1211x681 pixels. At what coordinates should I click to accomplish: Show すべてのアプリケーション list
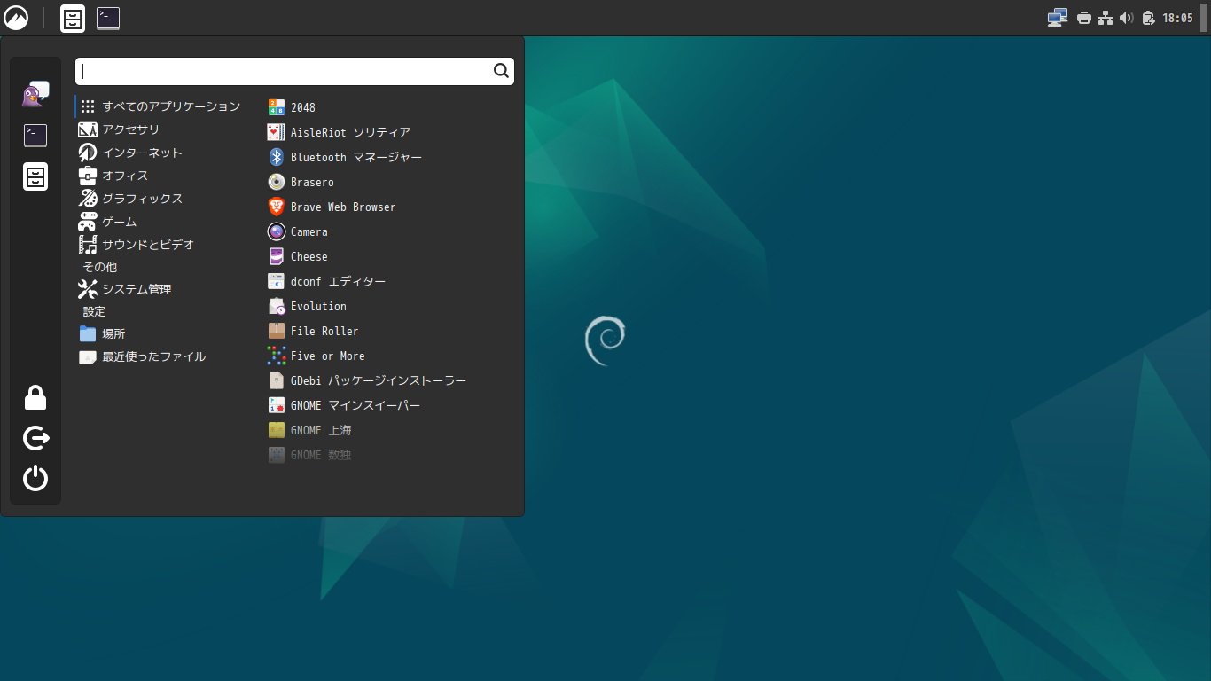tap(170, 106)
